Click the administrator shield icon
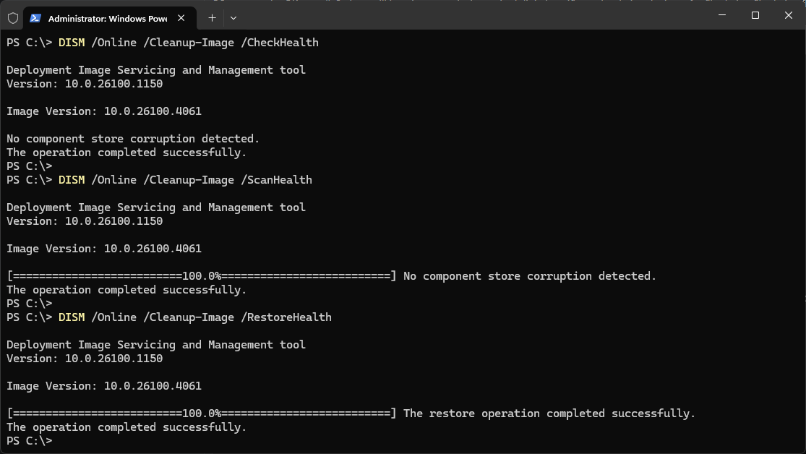 point(12,18)
